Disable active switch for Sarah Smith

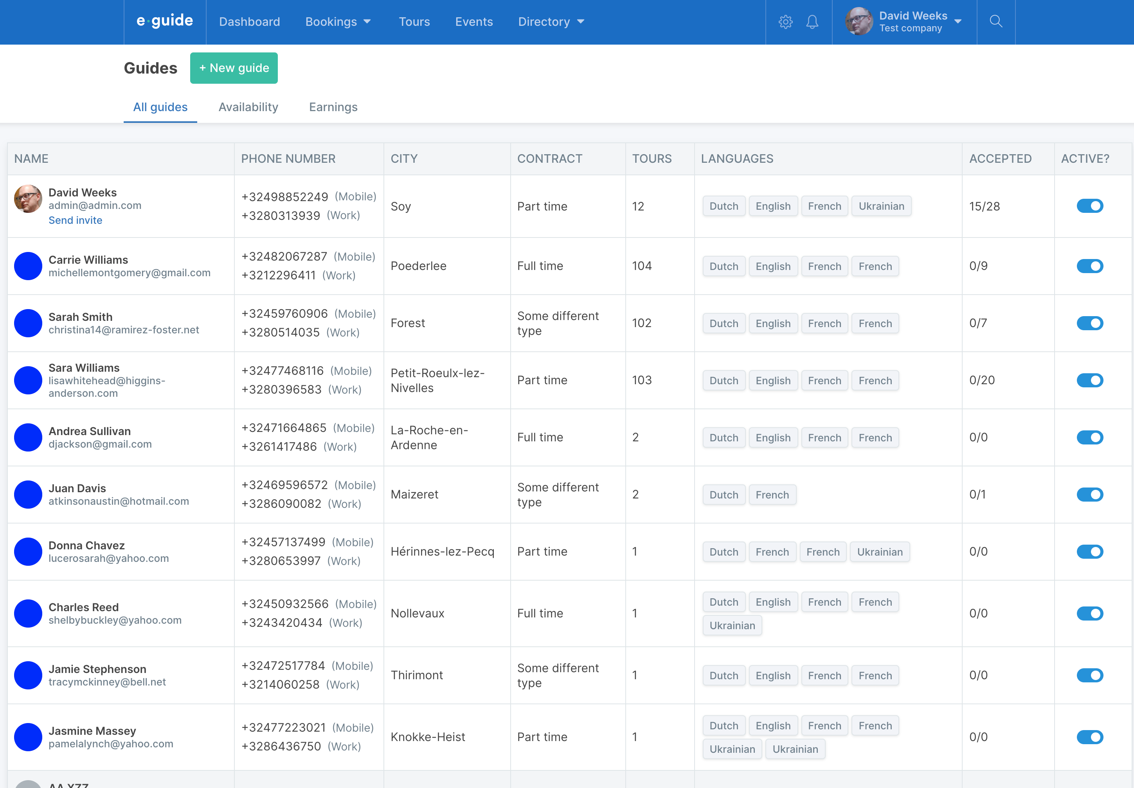pos(1089,324)
